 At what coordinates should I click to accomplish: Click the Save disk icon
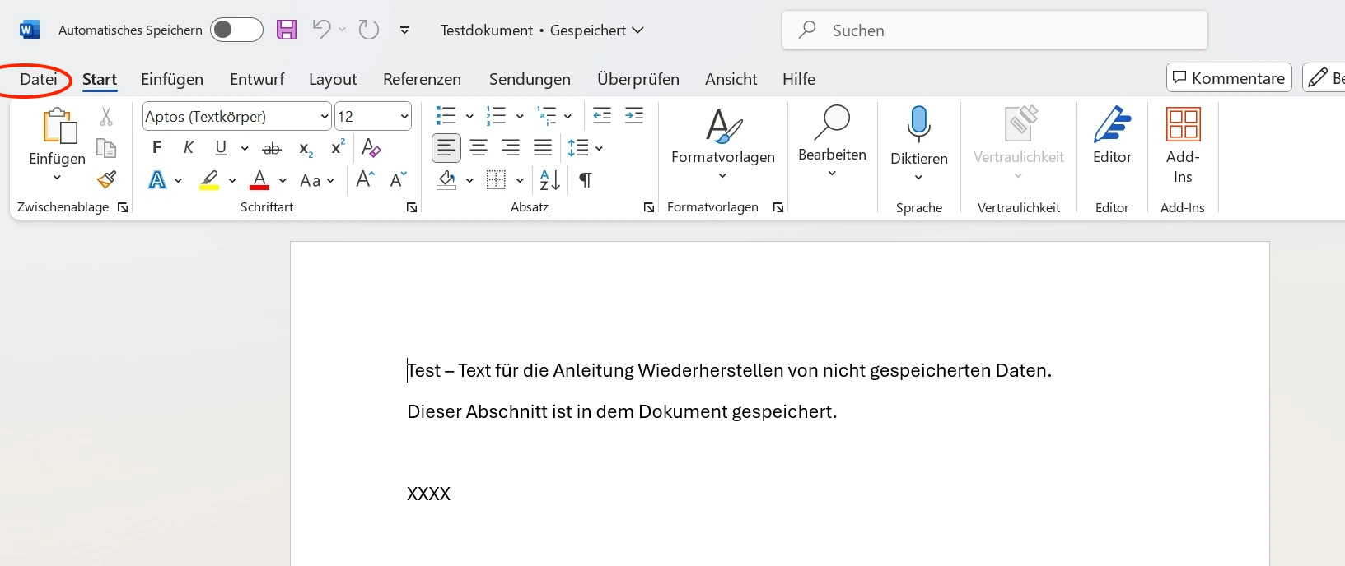(x=286, y=30)
